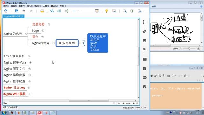
Task: Open the Notes panel in sidebar
Action: [x=144, y=68]
